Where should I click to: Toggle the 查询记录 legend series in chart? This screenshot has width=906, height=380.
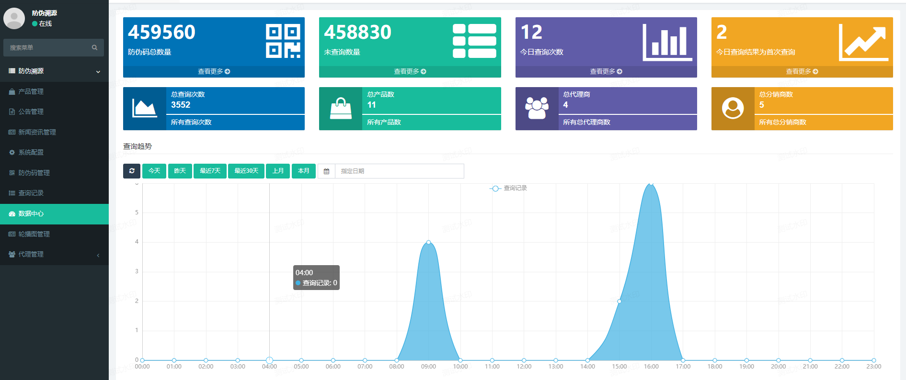[508, 188]
